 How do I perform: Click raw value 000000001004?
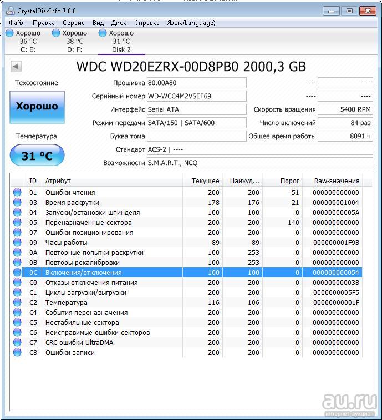336,202
